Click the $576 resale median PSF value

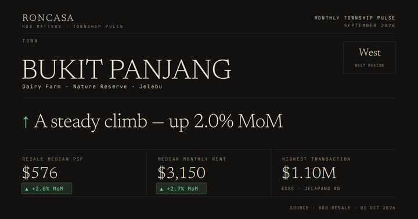(x=39, y=173)
